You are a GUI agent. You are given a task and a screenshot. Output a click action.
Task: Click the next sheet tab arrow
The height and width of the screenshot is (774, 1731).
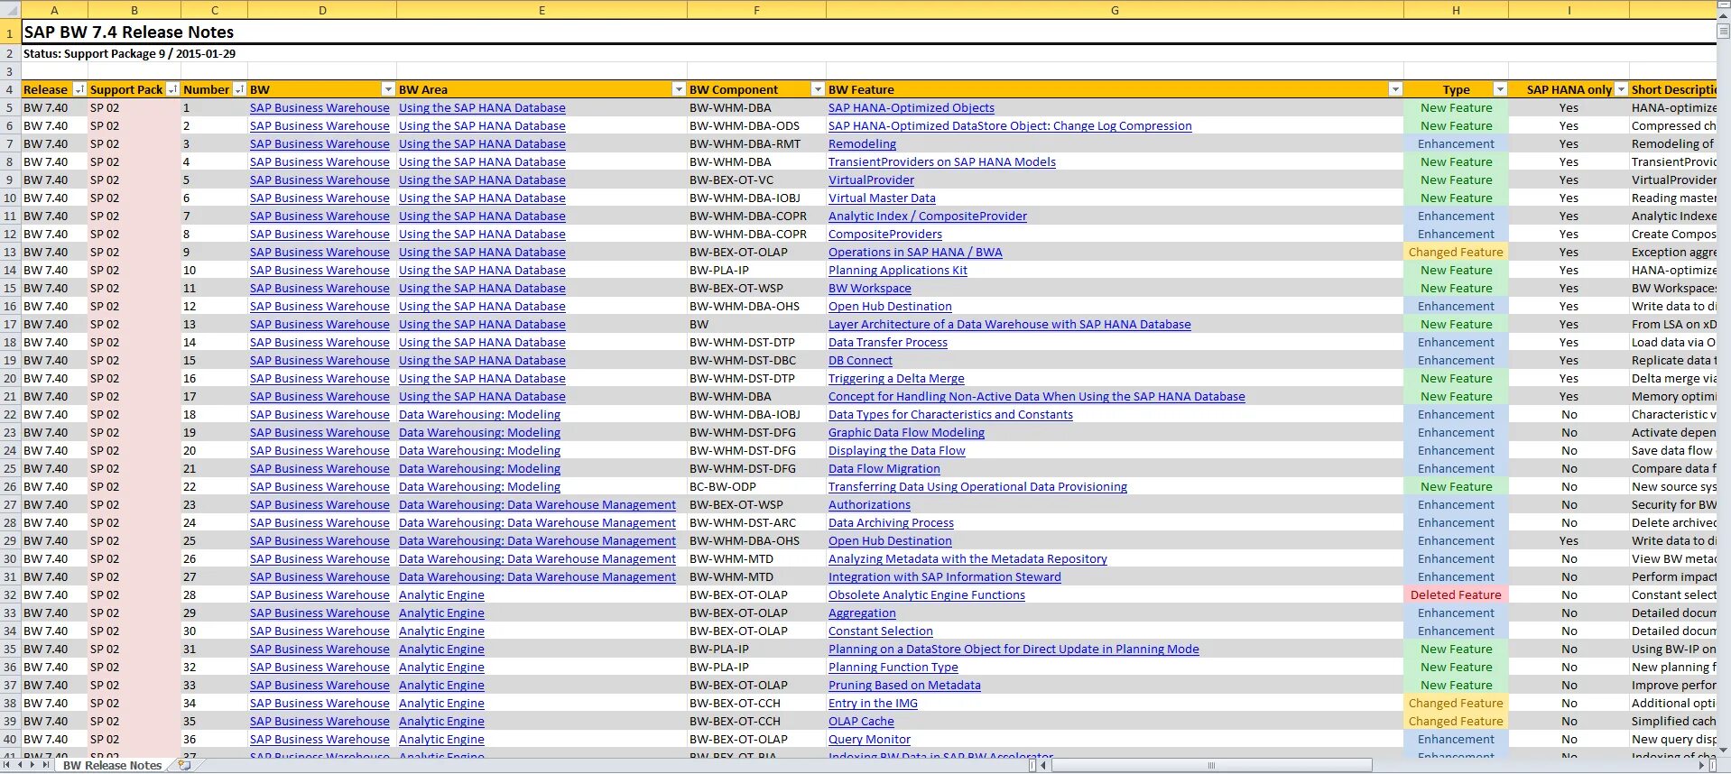point(32,765)
